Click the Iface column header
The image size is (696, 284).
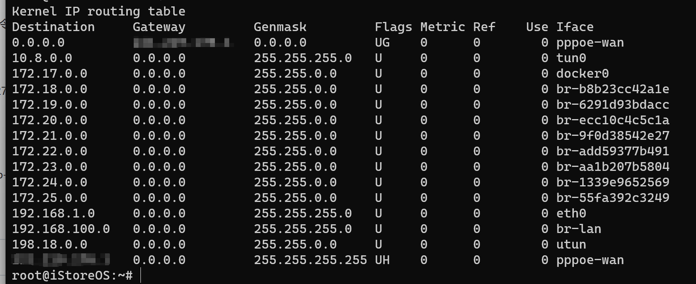point(575,27)
